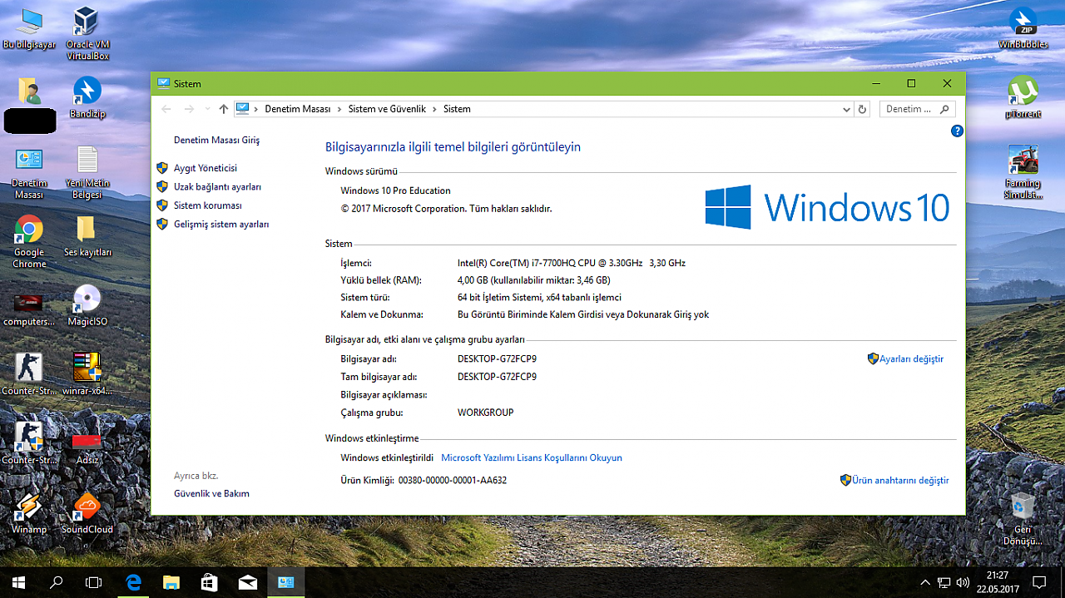Click the Windows 10 Pro Education text

(396, 190)
